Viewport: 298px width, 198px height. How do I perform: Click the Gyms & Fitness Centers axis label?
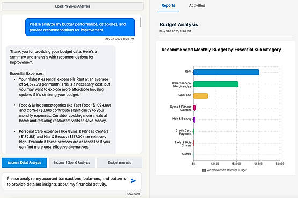(x=180, y=108)
